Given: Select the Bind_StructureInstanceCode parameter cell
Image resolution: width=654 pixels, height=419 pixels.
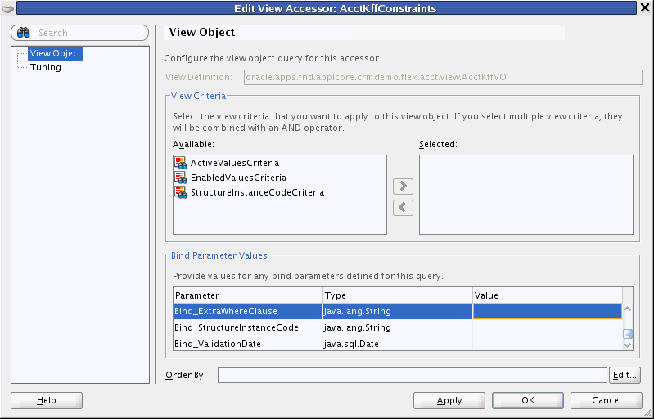Looking at the screenshot, I should click(x=248, y=327).
